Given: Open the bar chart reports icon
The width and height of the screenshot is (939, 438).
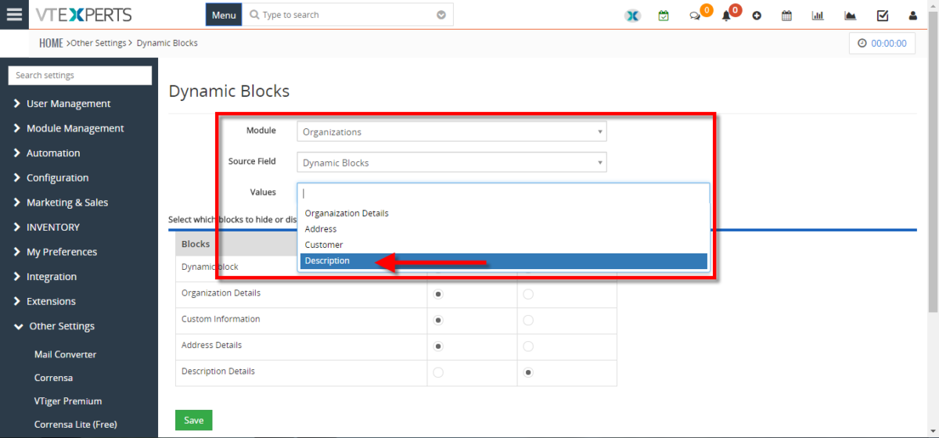Looking at the screenshot, I should (x=818, y=16).
